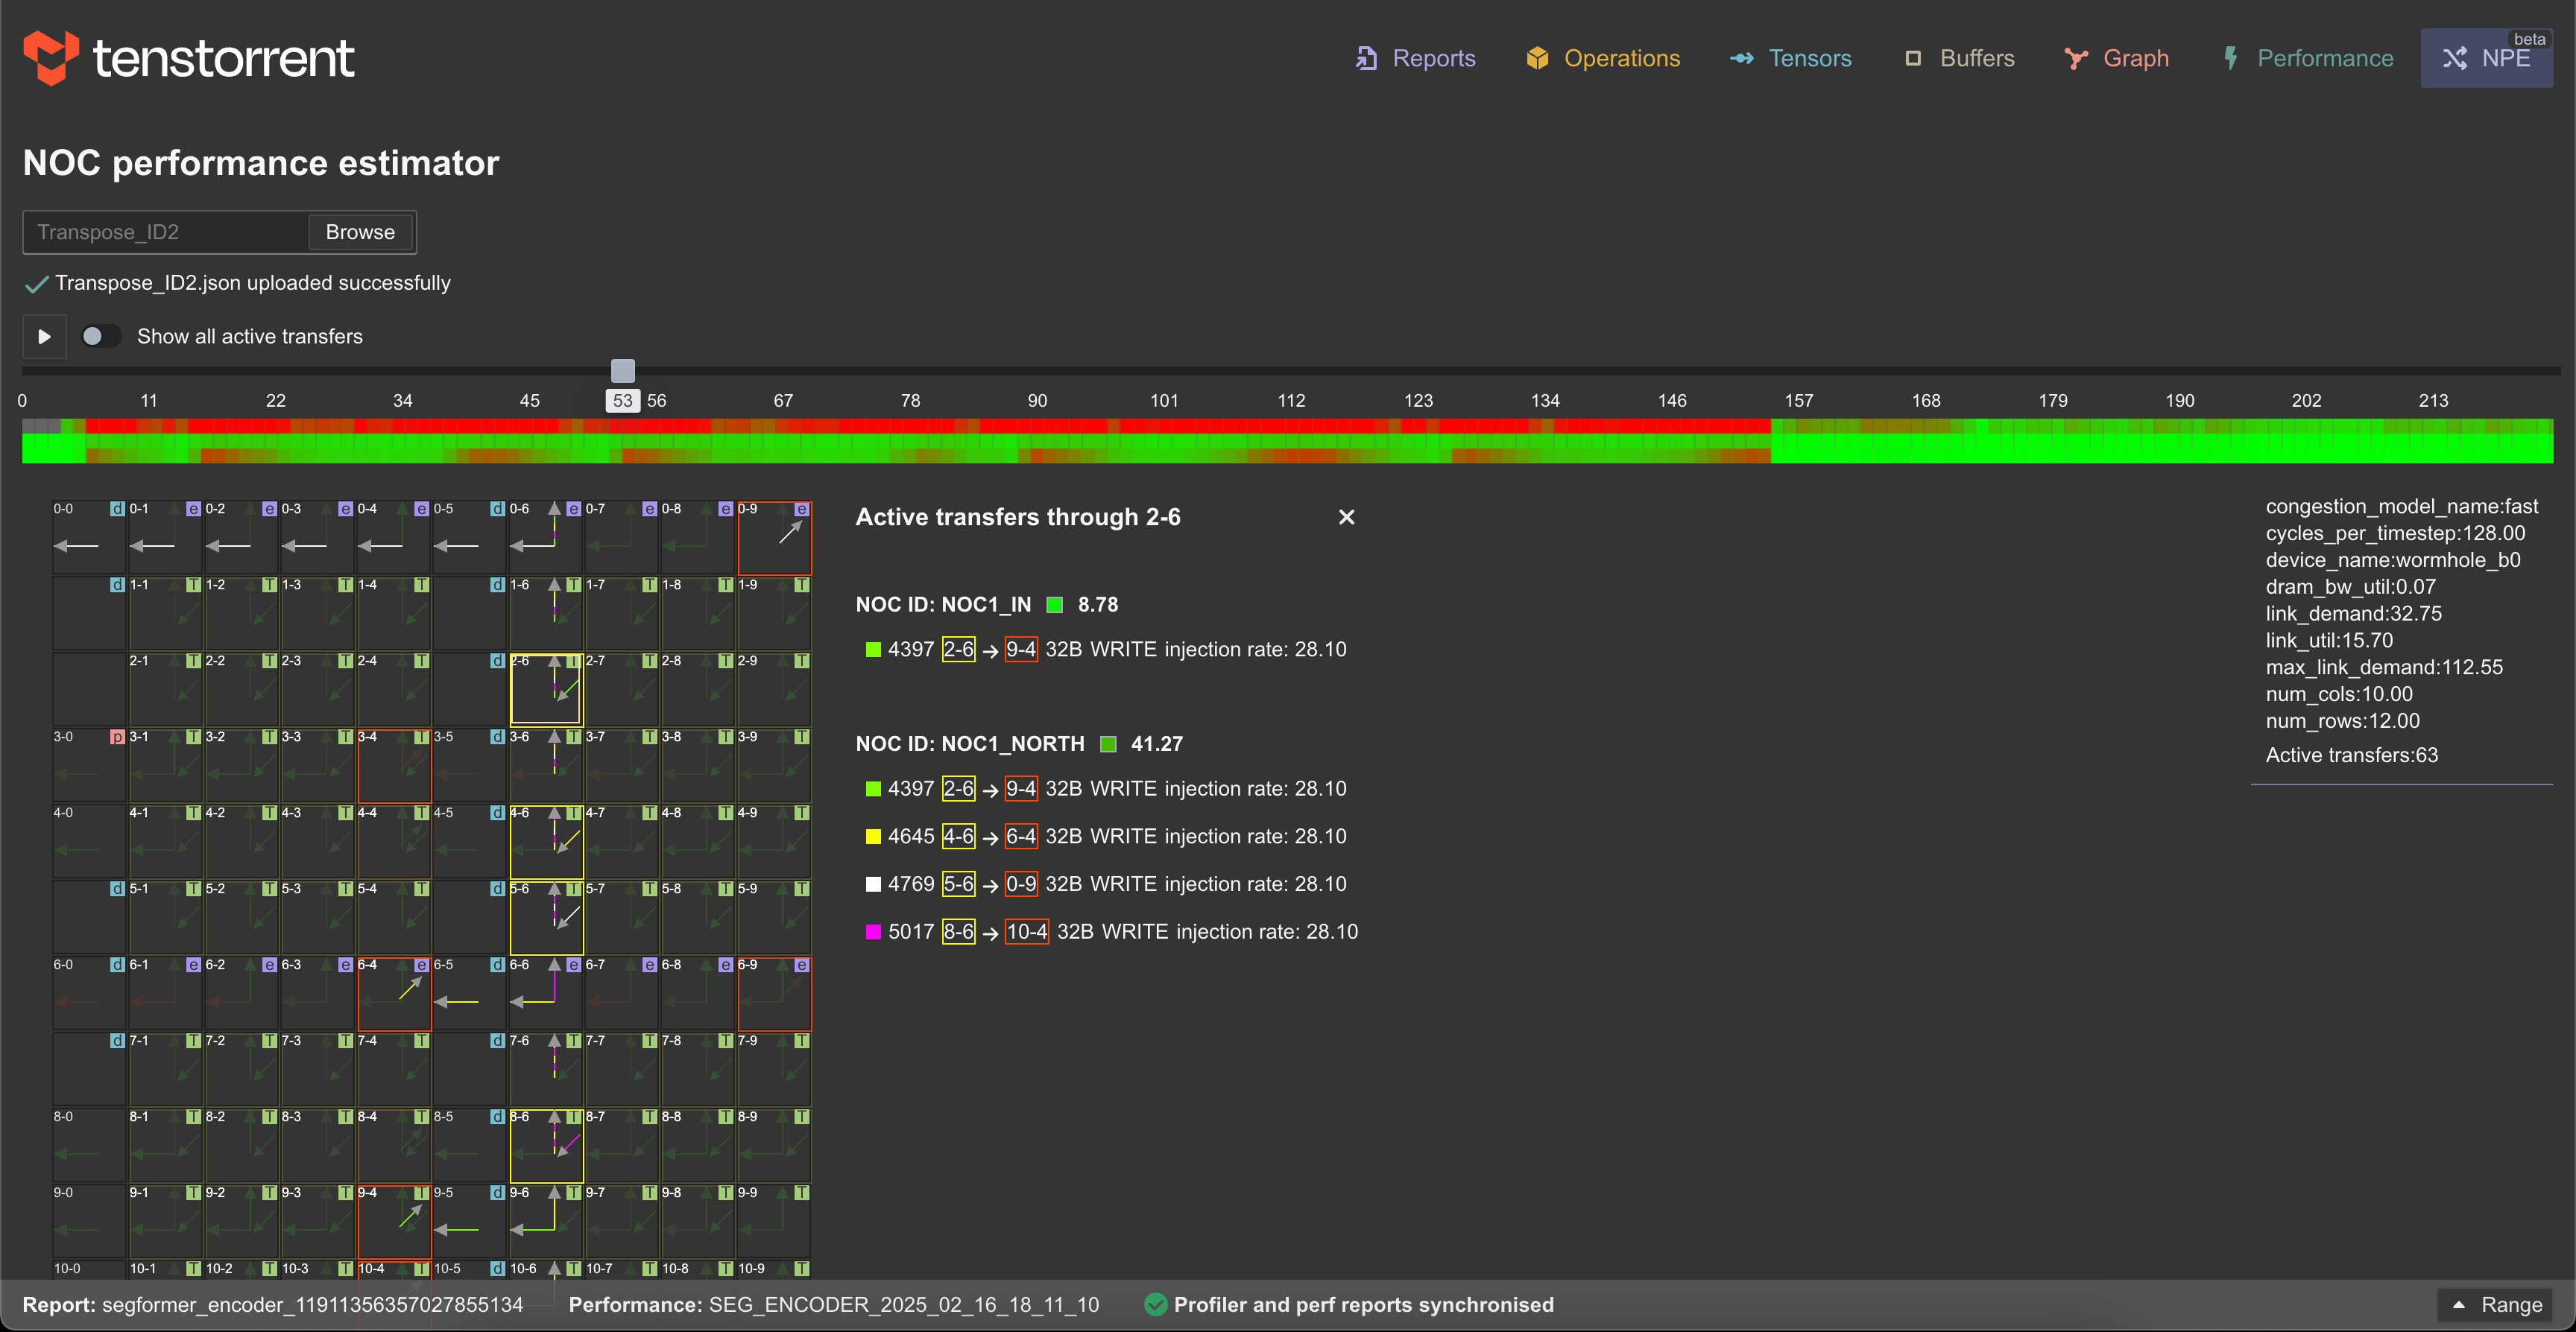The width and height of the screenshot is (2576, 1332).
Task: Click the Performance lightning bolt icon
Action: click(x=2231, y=58)
